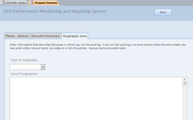This screenshot has width=193, height=120.
Task: Click the scrollbar thumb in List of Geographies
Action: (184, 83)
